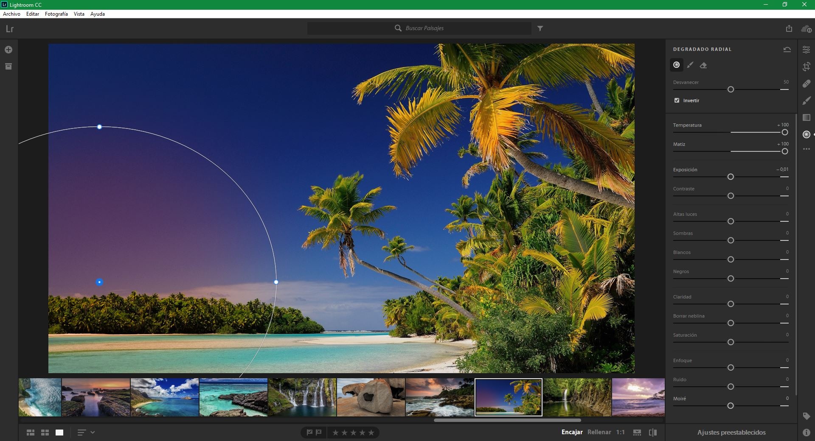Select the Radial gradient tool in right strip
Viewport: 815px width, 441px height.
pos(806,134)
